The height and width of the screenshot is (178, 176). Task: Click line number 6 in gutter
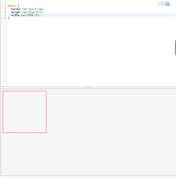click(5, 18)
